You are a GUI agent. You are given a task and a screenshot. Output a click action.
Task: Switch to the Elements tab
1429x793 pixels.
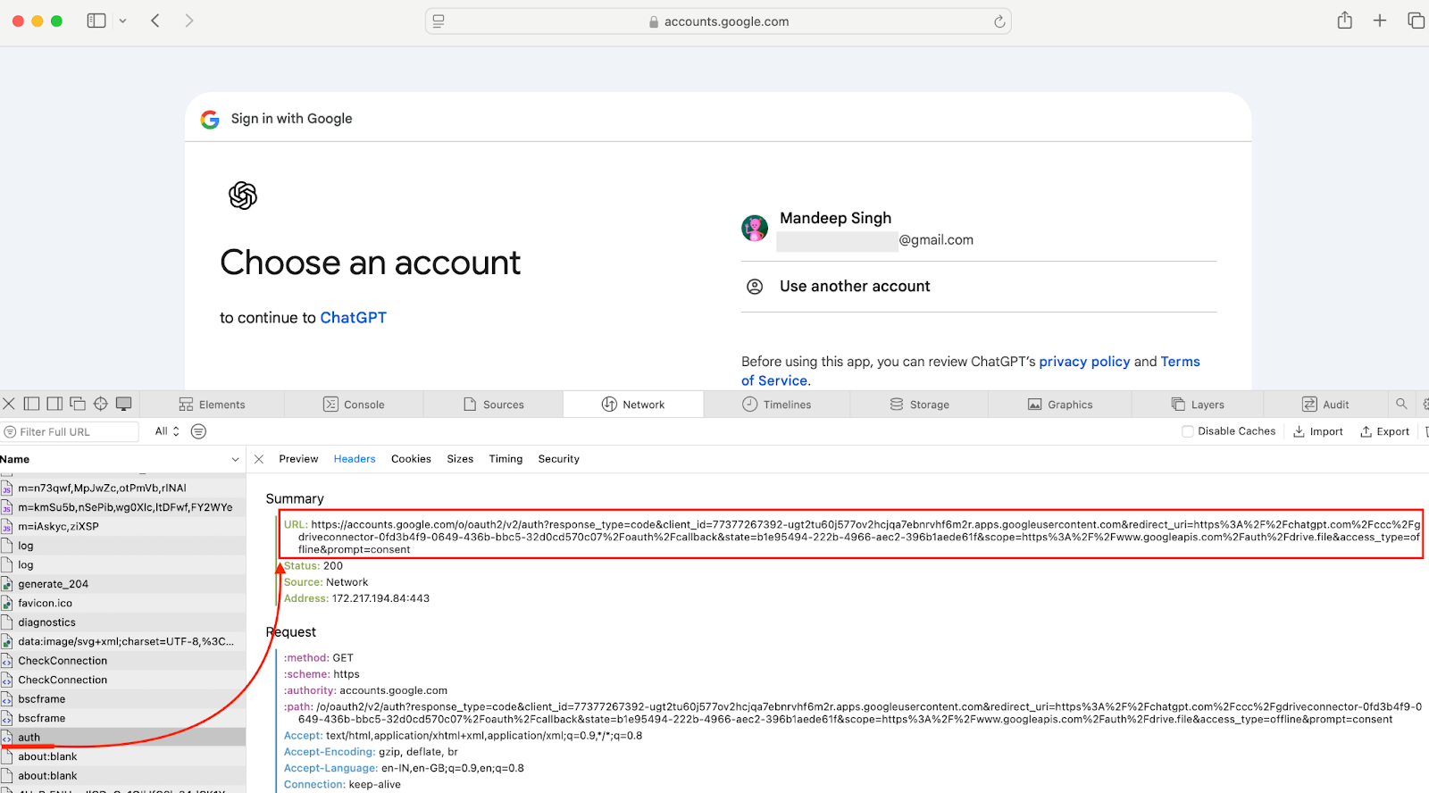tap(212, 405)
